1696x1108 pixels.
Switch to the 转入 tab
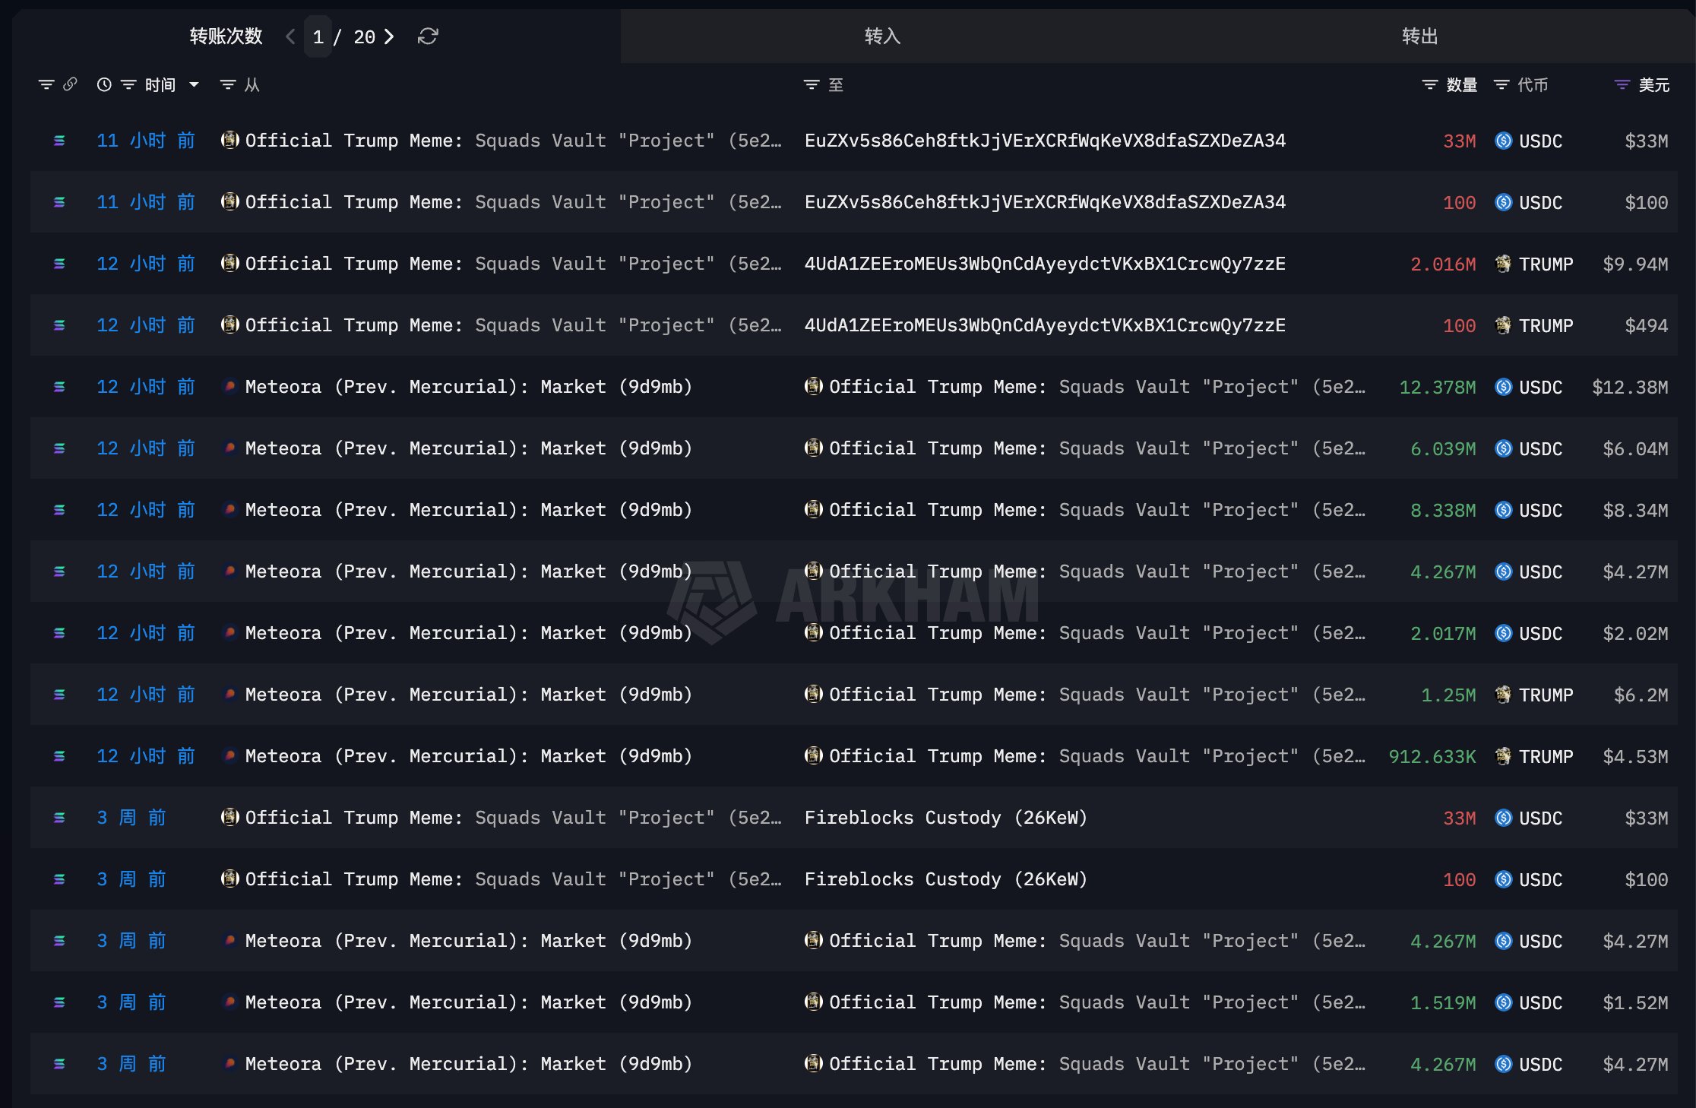point(882,36)
